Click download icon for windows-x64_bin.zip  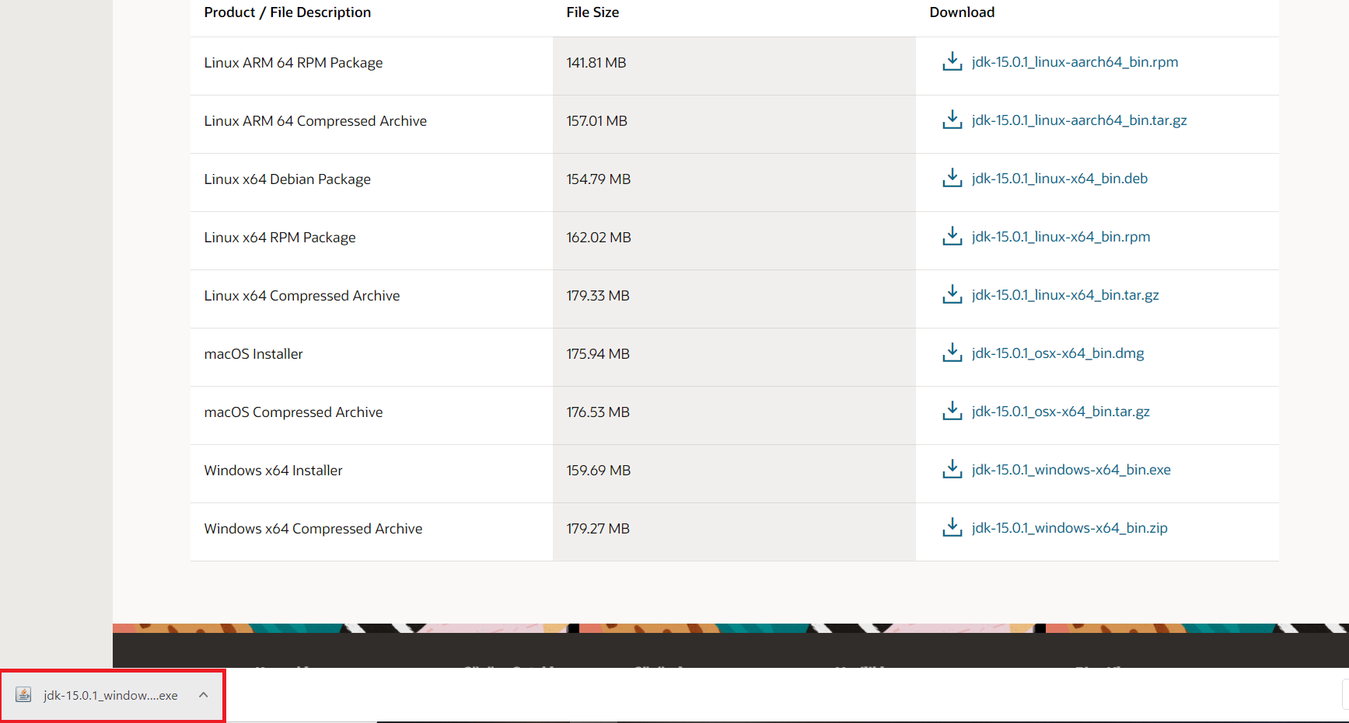tap(952, 527)
